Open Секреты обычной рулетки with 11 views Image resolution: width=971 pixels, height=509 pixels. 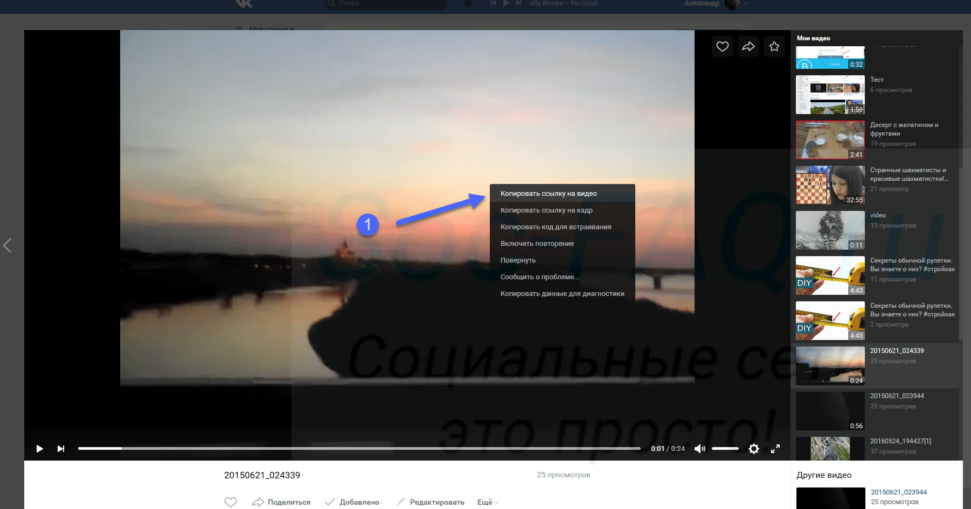(830, 275)
